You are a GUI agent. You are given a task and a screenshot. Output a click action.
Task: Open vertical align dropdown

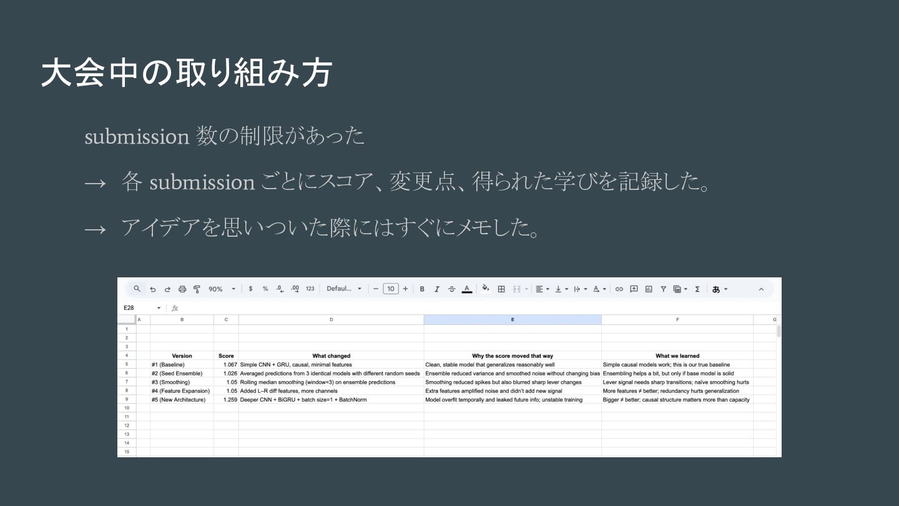click(x=561, y=289)
